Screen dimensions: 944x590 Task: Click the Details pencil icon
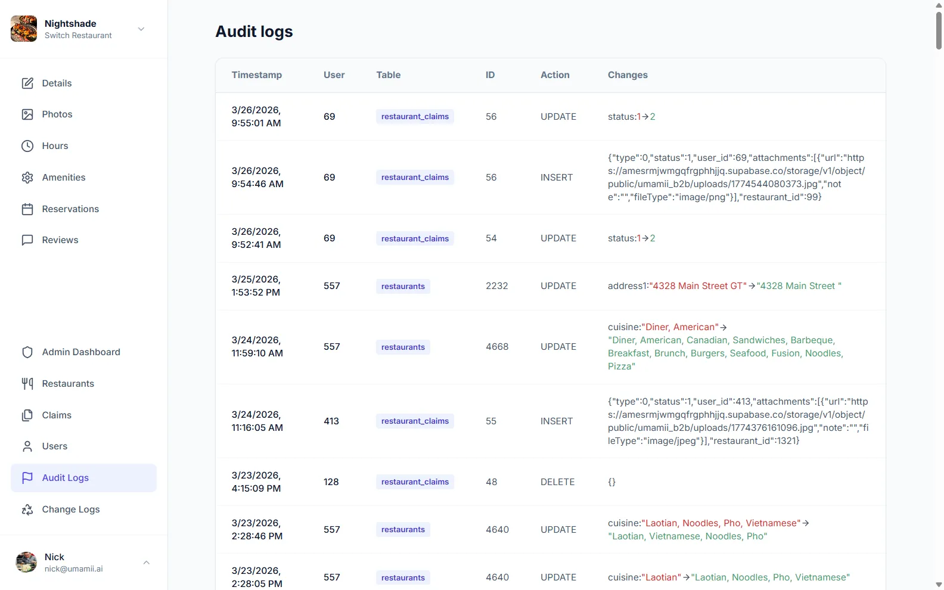(x=27, y=83)
